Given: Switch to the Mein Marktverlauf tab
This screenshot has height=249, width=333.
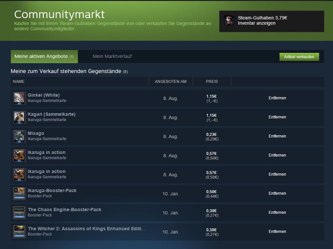Looking at the screenshot, I should tap(112, 57).
